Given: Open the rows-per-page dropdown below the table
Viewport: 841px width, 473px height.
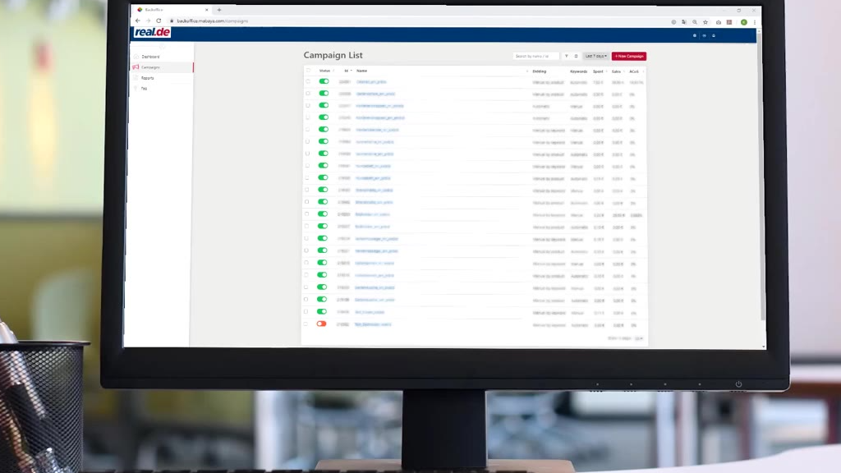Looking at the screenshot, I should [639, 338].
